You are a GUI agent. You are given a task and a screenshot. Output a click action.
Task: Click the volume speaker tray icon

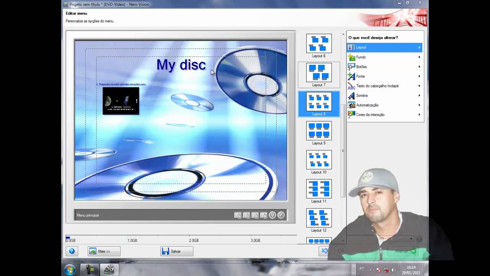click(394, 270)
